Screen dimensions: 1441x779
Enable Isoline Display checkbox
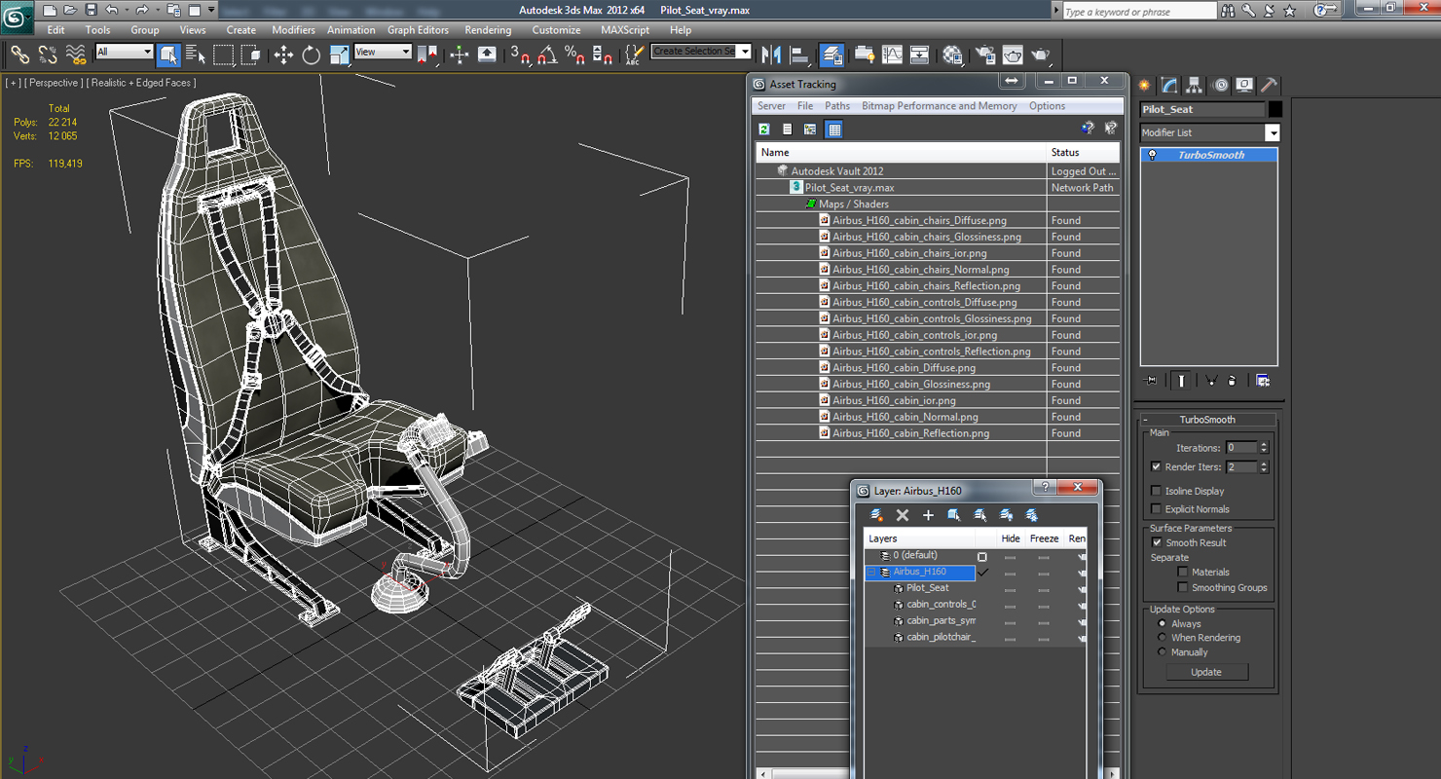click(x=1156, y=491)
